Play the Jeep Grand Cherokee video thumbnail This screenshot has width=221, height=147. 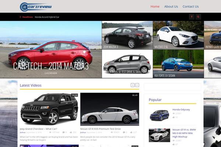[x=49, y=109]
